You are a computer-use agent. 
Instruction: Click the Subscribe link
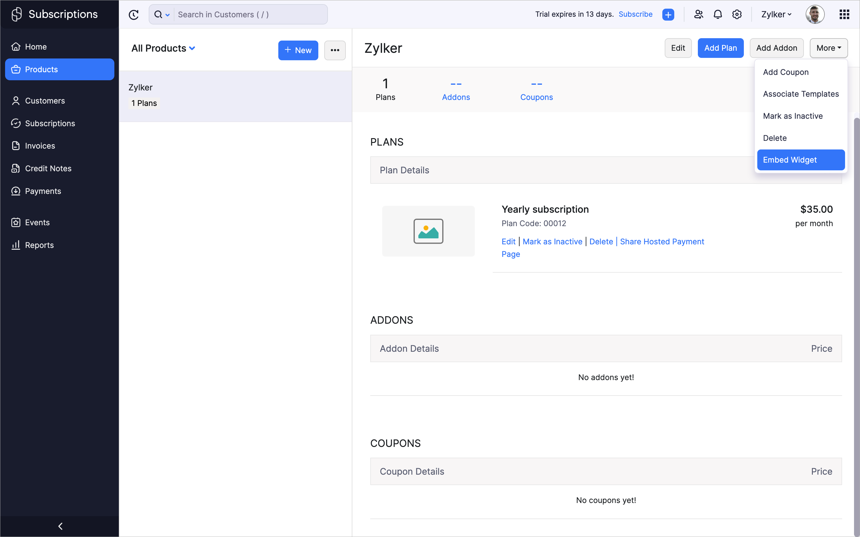coord(635,14)
